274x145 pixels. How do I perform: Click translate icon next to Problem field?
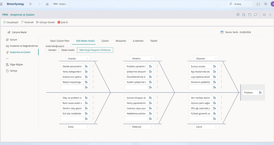pos(260,93)
